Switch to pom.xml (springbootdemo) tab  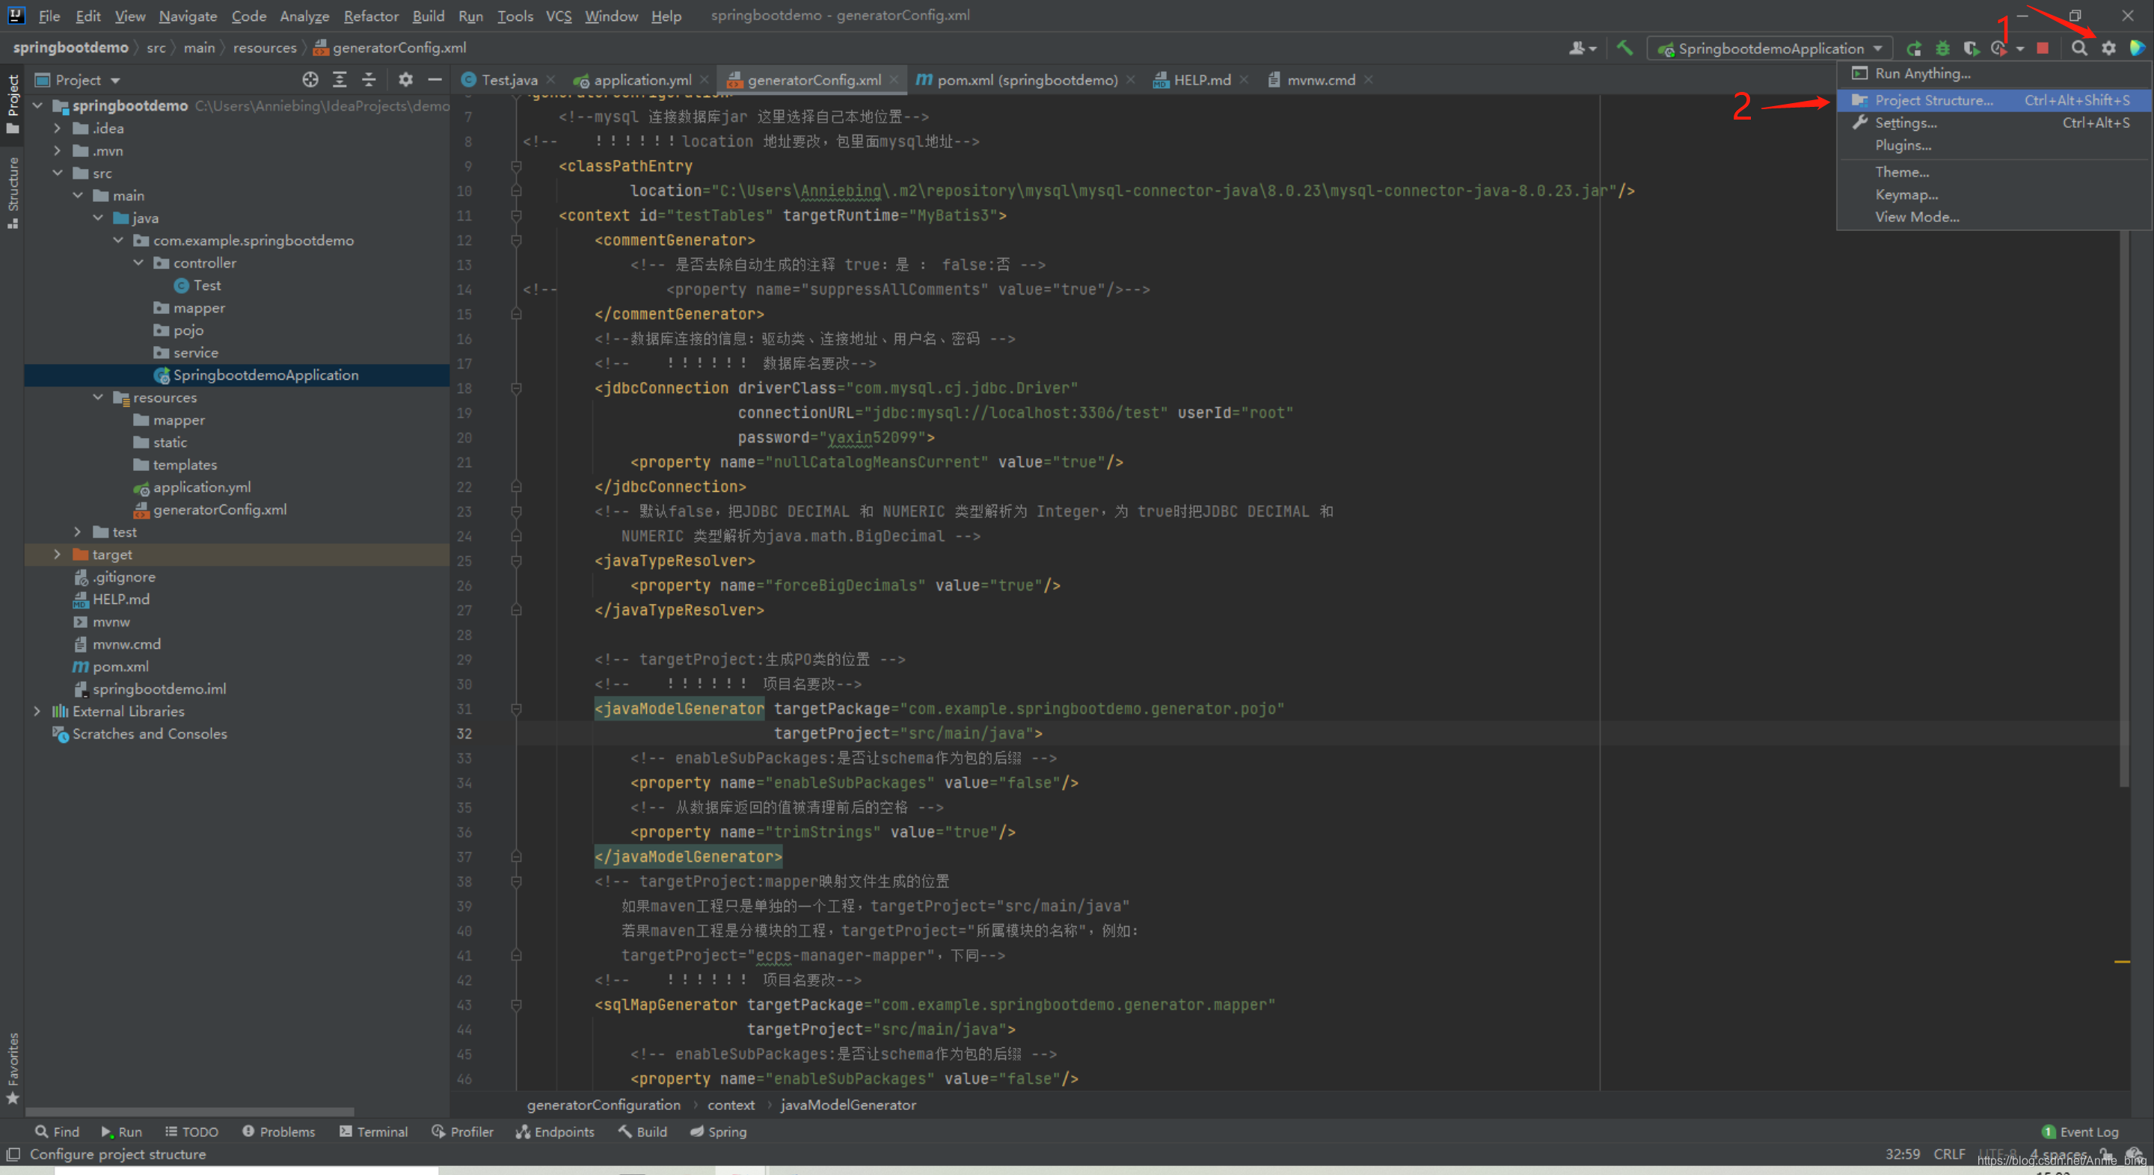[1026, 79]
